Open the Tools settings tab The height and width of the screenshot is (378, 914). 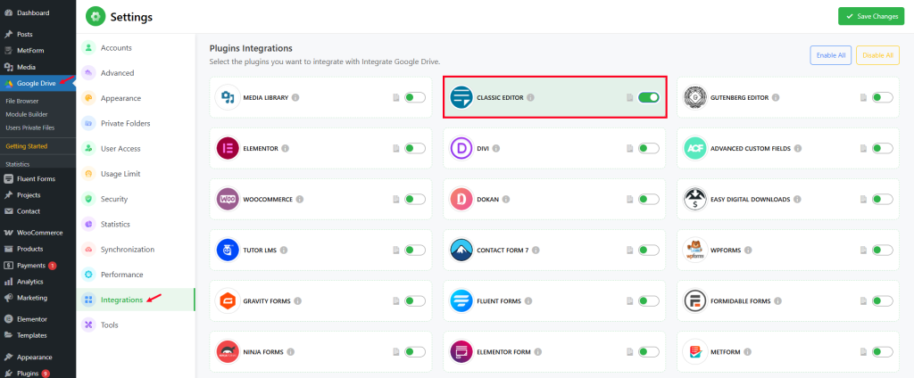(x=136, y=325)
